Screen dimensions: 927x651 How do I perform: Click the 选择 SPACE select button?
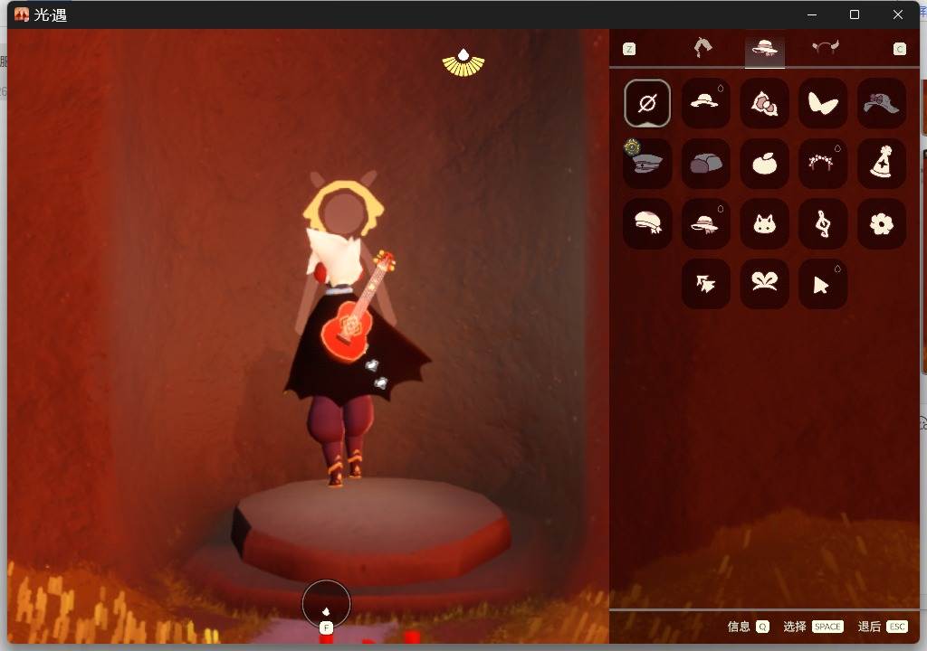point(813,627)
